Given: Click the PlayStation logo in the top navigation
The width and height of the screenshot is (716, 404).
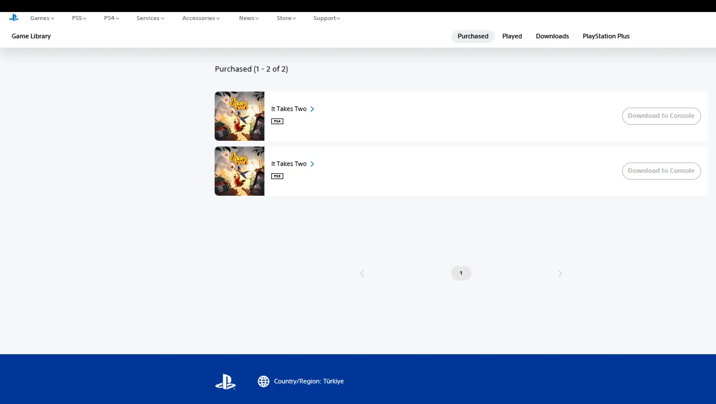Looking at the screenshot, I should pos(14,18).
